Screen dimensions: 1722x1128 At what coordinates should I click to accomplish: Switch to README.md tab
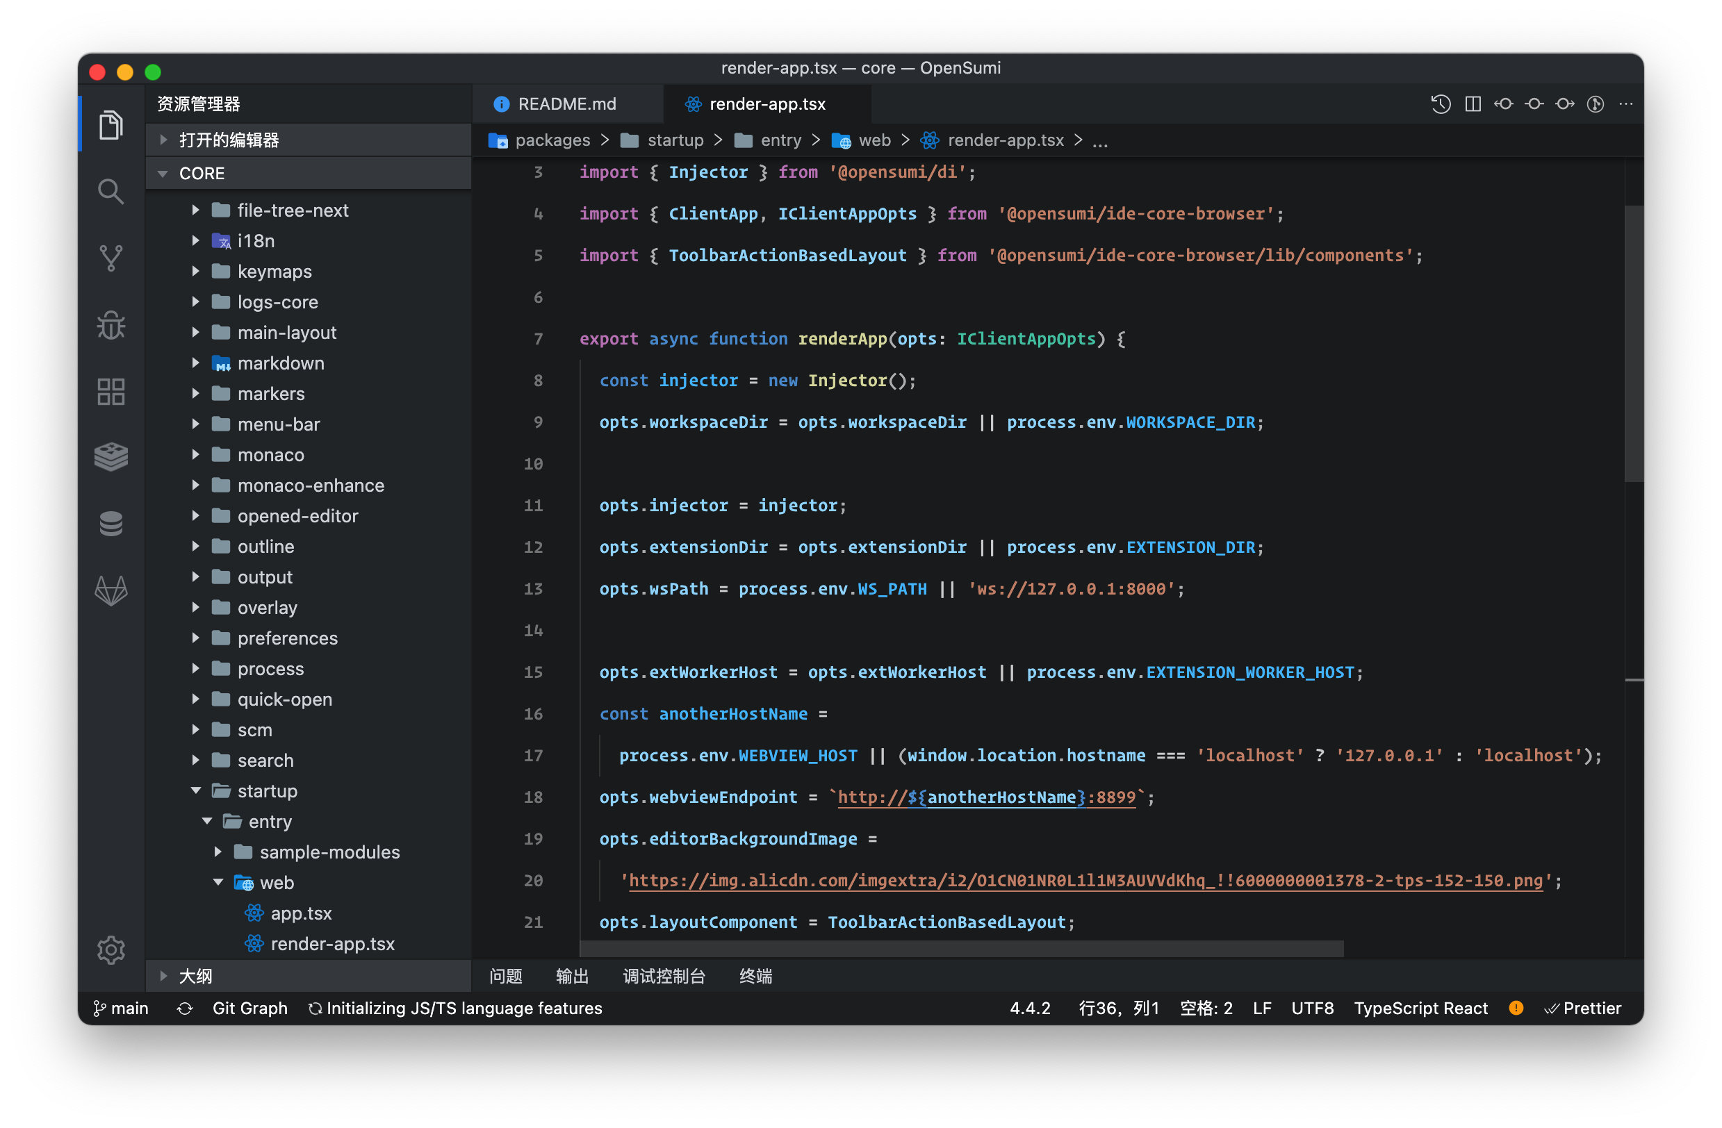[x=566, y=104]
